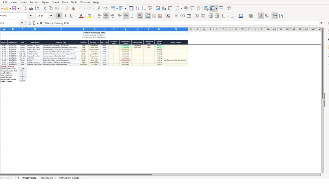Insert a pivot table
The height and width of the screenshot is (185, 329).
click(170, 8)
